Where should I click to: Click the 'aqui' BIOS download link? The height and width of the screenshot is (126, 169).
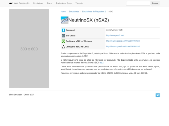pyautogui.click(x=101, y=63)
